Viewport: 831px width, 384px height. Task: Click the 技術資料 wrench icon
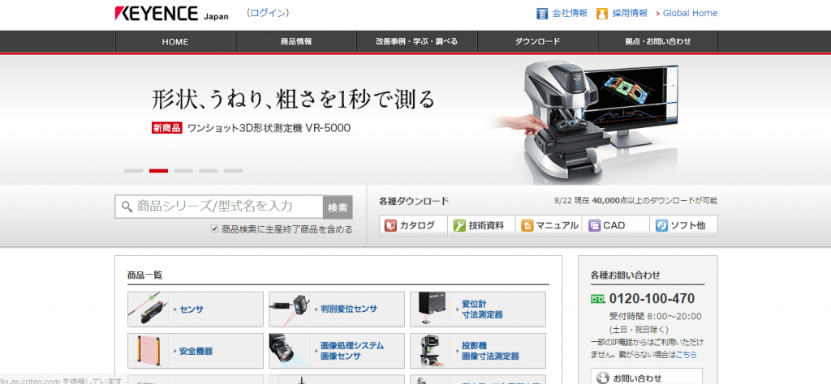click(x=459, y=226)
